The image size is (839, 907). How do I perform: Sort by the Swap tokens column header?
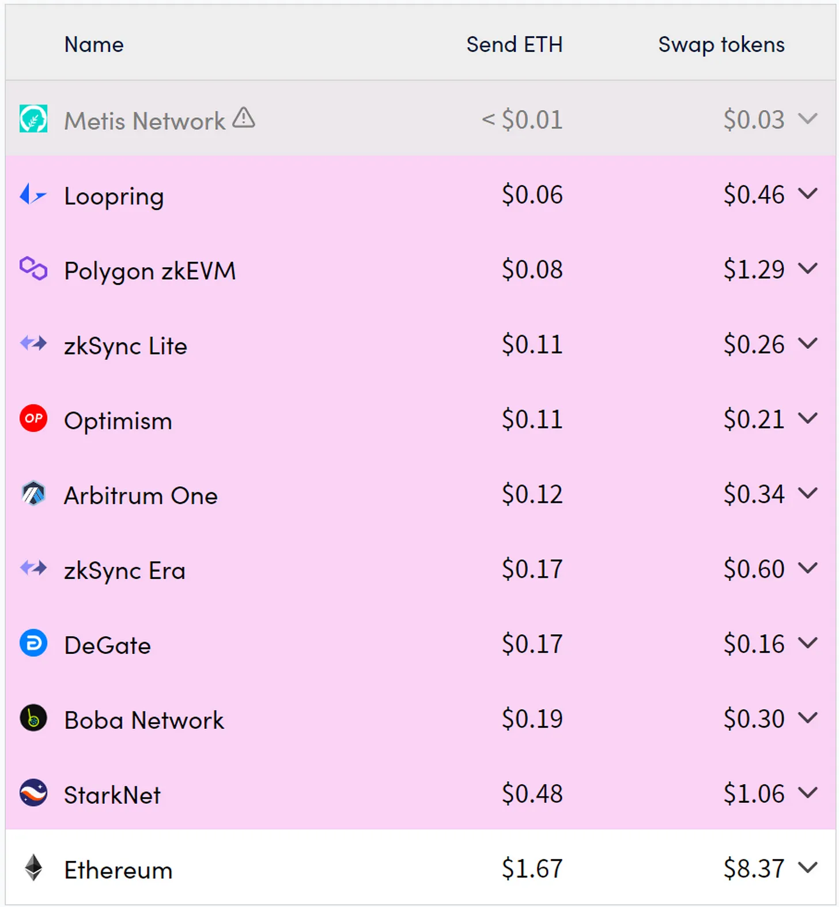pyautogui.click(x=721, y=44)
